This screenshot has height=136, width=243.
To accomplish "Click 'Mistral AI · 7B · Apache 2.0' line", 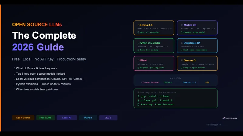I will [x=198, y=29].
